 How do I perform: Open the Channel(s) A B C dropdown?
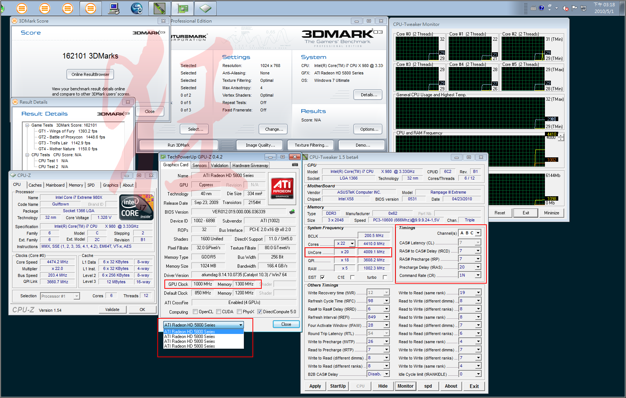tap(478, 233)
